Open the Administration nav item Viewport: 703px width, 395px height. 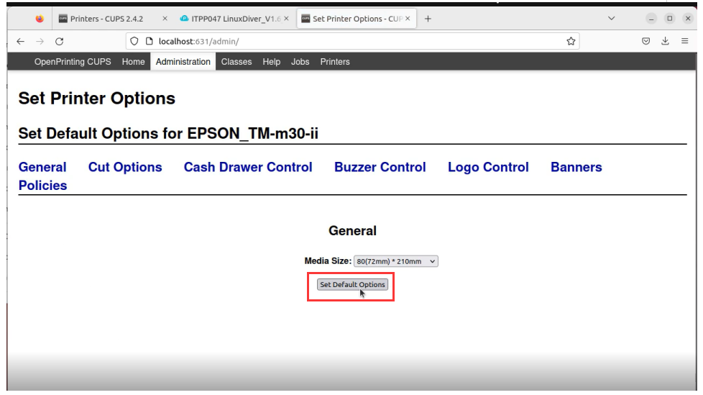click(183, 62)
